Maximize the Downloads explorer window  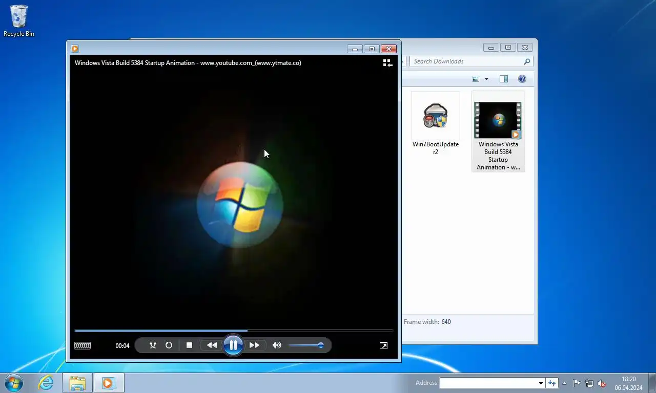click(x=508, y=48)
